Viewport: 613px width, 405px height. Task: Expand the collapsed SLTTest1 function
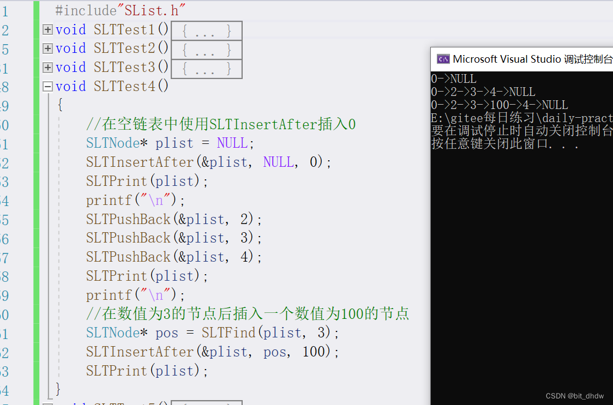tap(47, 30)
